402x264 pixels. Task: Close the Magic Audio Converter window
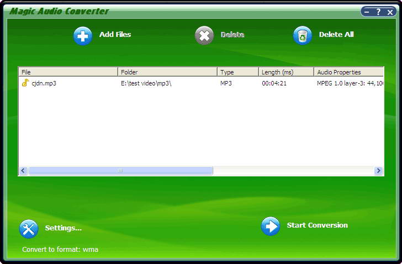coord(390,12)
